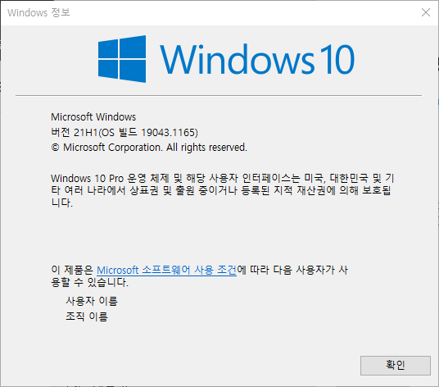Click the '사용자 이름' label

(x=92, y=301)
